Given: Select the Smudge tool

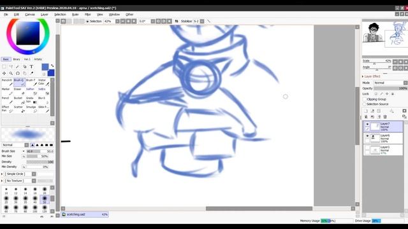Looking at the screenshot, I should click(x=31, y=109).
